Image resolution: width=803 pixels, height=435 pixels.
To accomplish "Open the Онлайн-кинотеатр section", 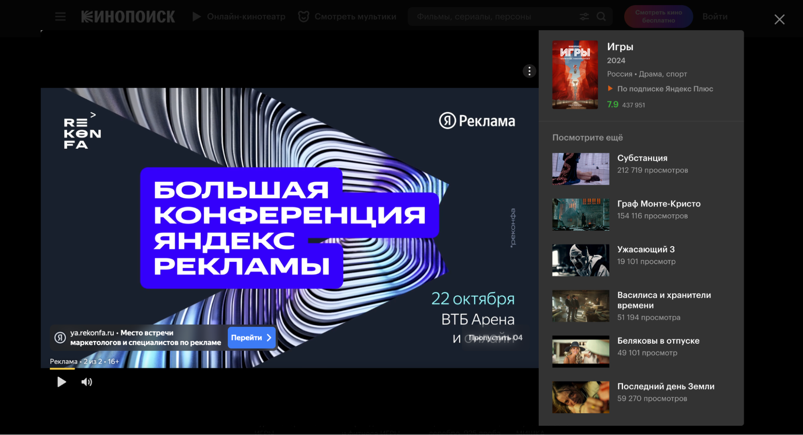I will 246,16.
